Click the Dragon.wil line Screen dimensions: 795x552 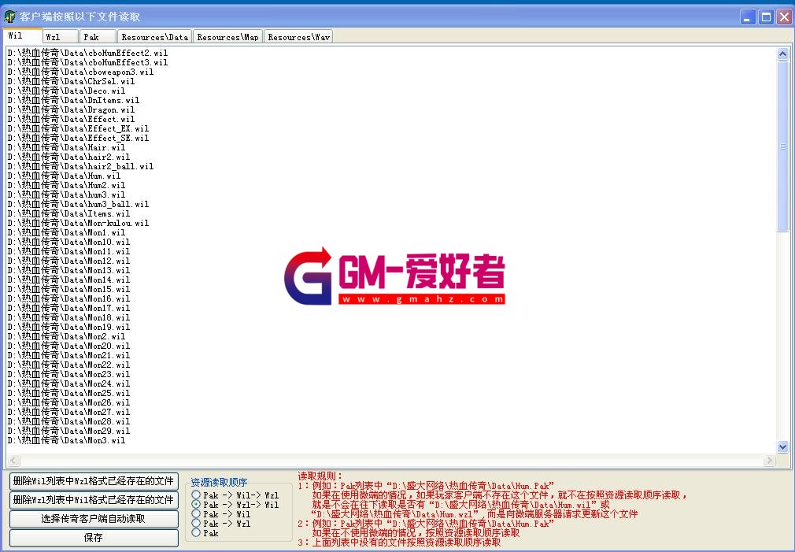[x=71, y=109]
